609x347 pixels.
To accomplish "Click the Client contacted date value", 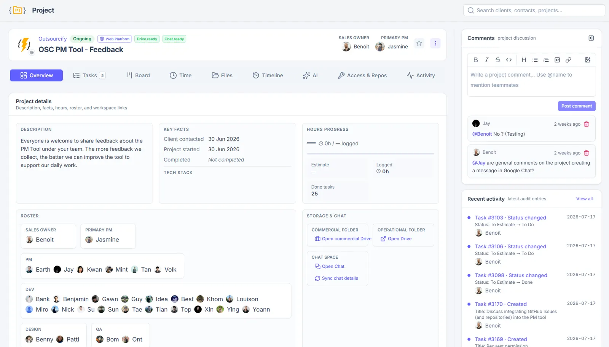I will [224, 139].
